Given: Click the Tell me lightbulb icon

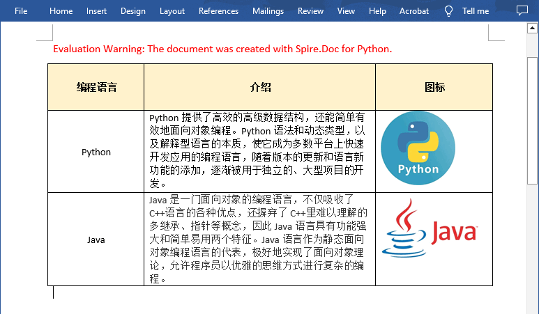Looking at the screenshot, I should pos(448,11).
